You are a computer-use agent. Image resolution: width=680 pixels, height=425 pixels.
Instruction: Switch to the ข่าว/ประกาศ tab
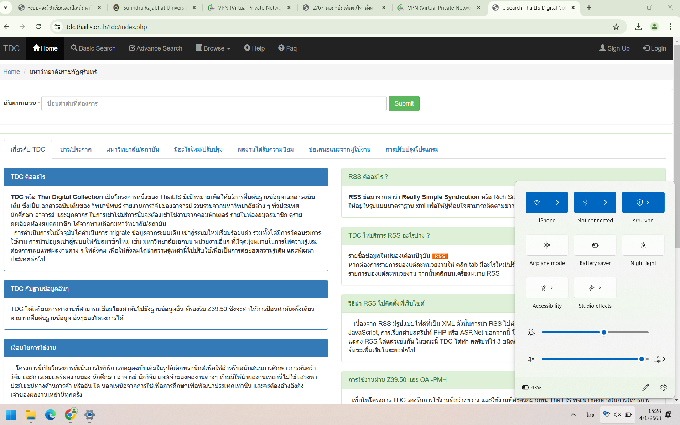pyautogui.click(x=76, y=149)
